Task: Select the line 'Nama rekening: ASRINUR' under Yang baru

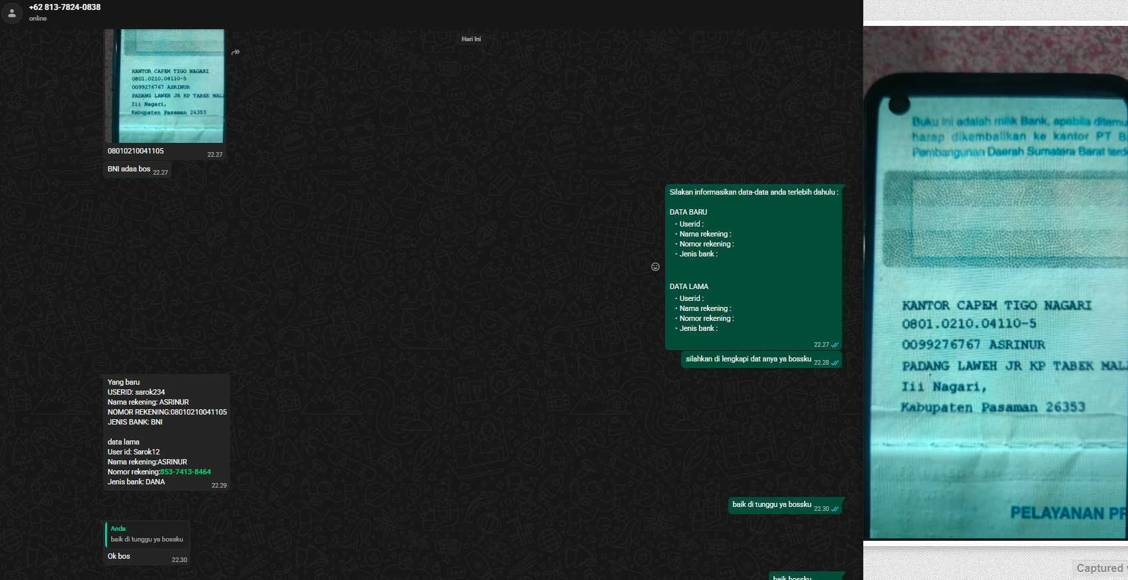Action: pyautogui.click(x=148, y=402)
